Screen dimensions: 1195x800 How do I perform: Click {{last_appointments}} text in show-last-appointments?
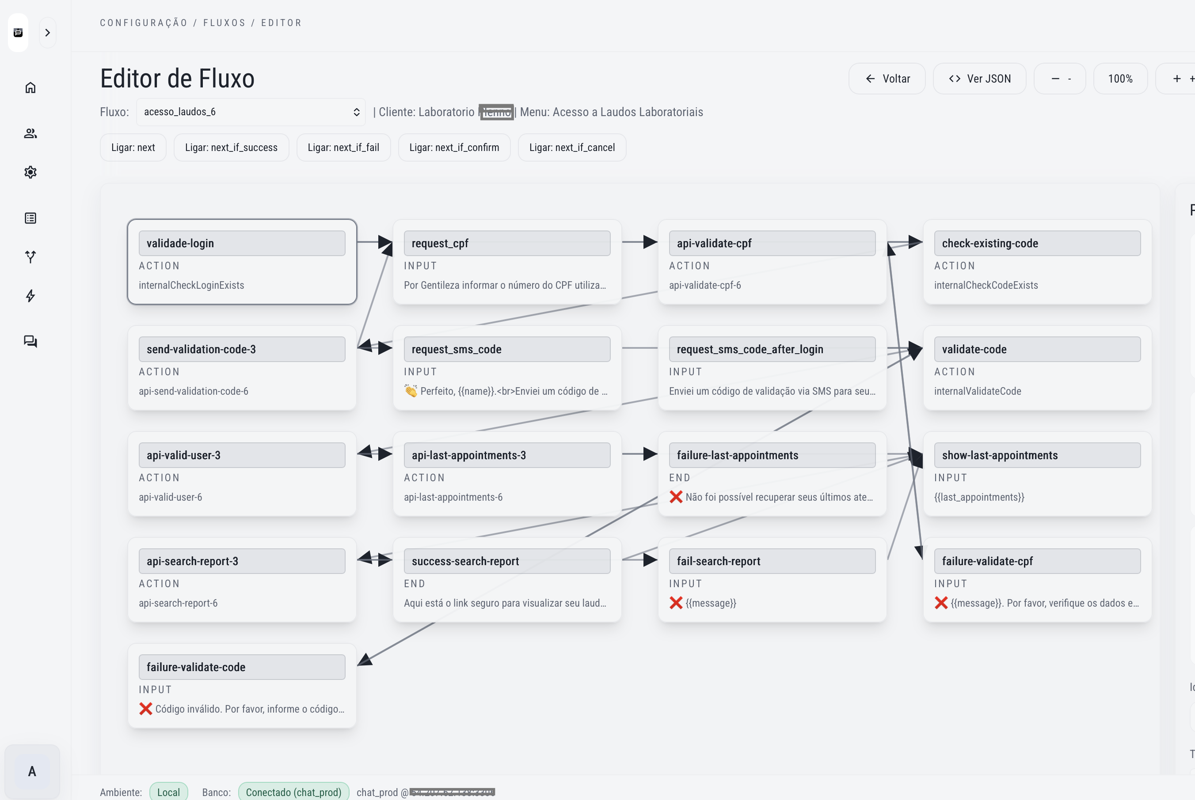click(x=979, y=497)
